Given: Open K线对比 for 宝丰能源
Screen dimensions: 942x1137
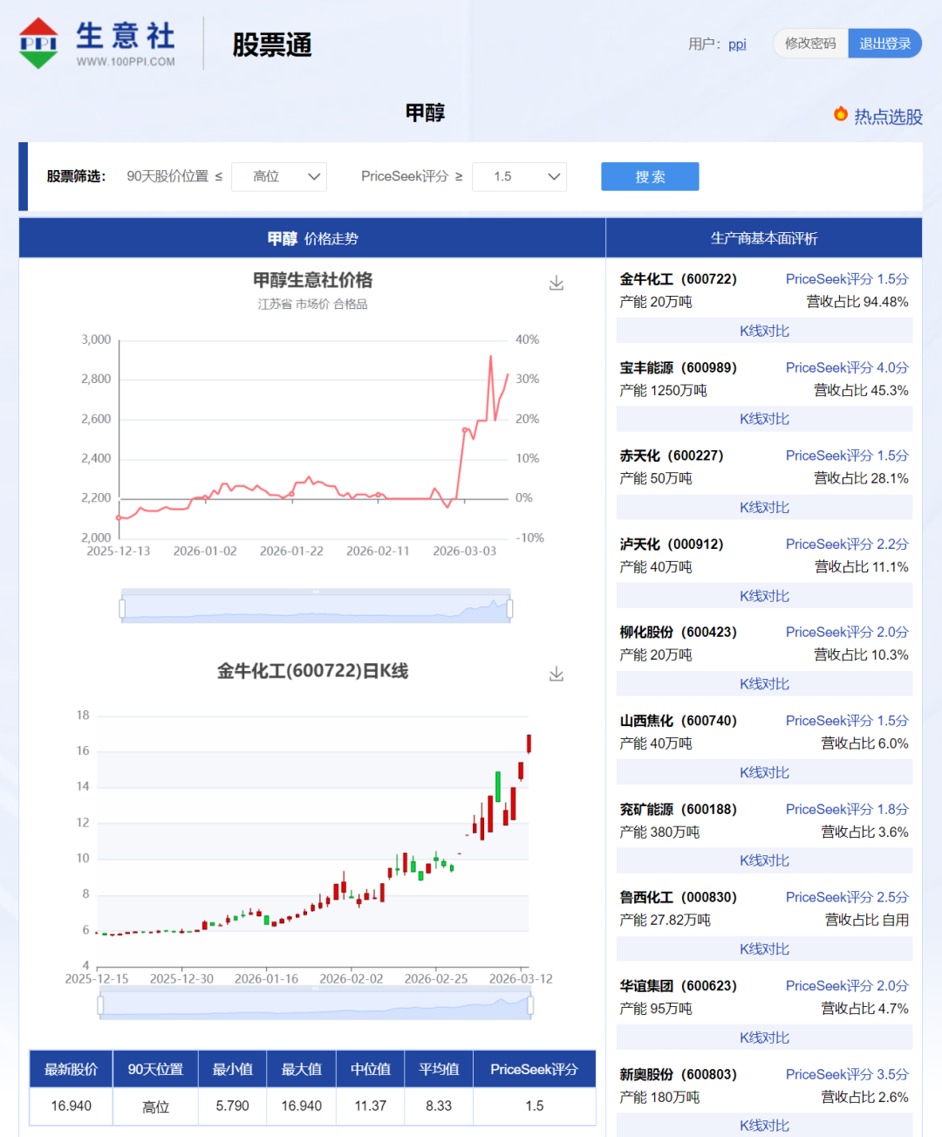Looking at the screenshot, I should click(x=764, y=419).
